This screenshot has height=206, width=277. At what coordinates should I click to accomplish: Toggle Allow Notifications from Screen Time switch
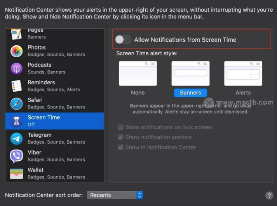coord(123,39)
